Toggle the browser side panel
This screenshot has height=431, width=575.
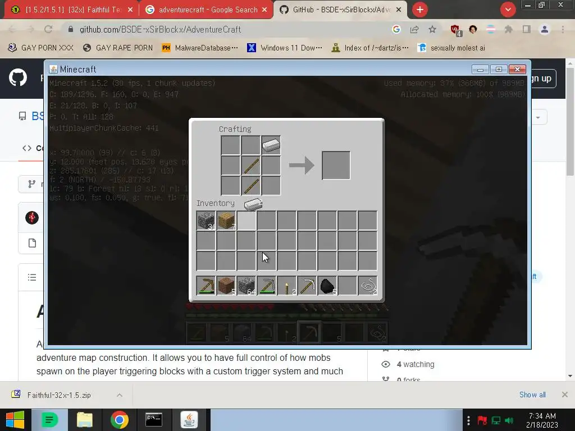point(527,29)
